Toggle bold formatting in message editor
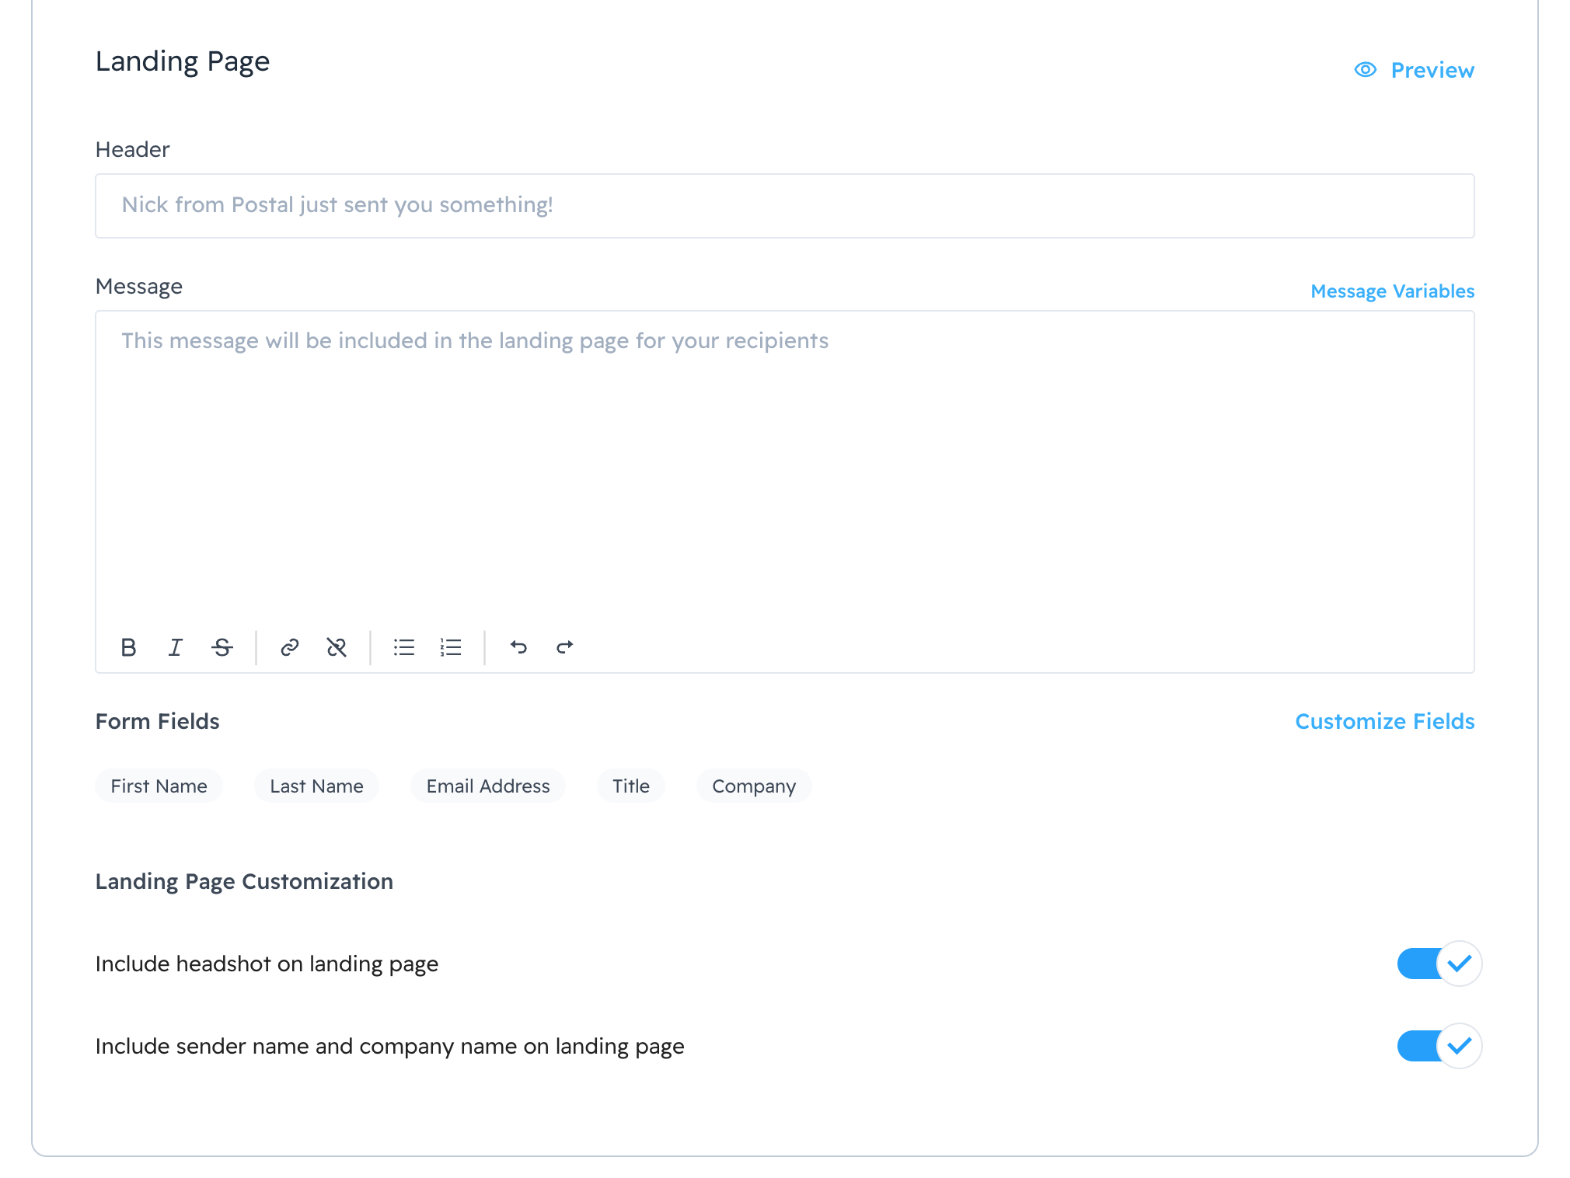The height and width of the screenshot is (1178, 1570). click(129, 647)
